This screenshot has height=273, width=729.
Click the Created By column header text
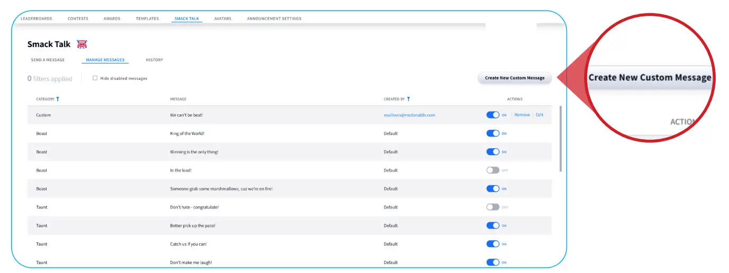point(394,99)
